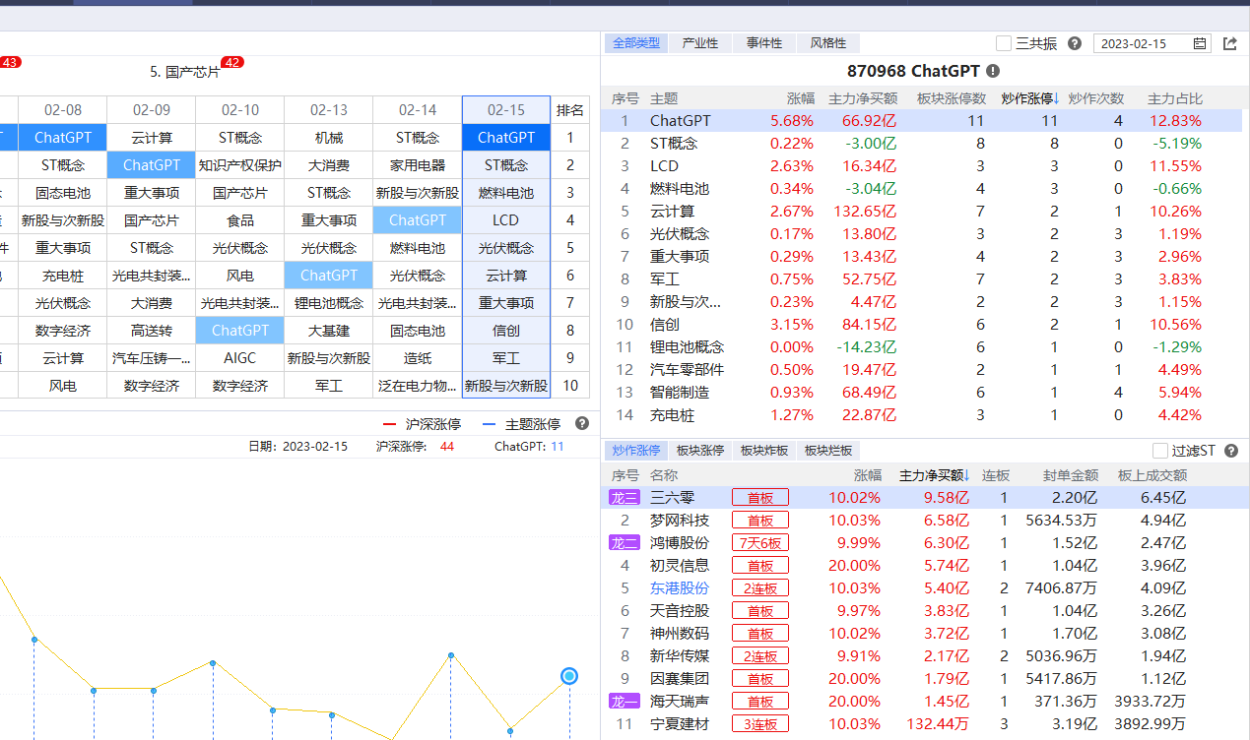Select the 02-15 date column header
This screenshot has width=1250, height=740.
pos(506,110)
